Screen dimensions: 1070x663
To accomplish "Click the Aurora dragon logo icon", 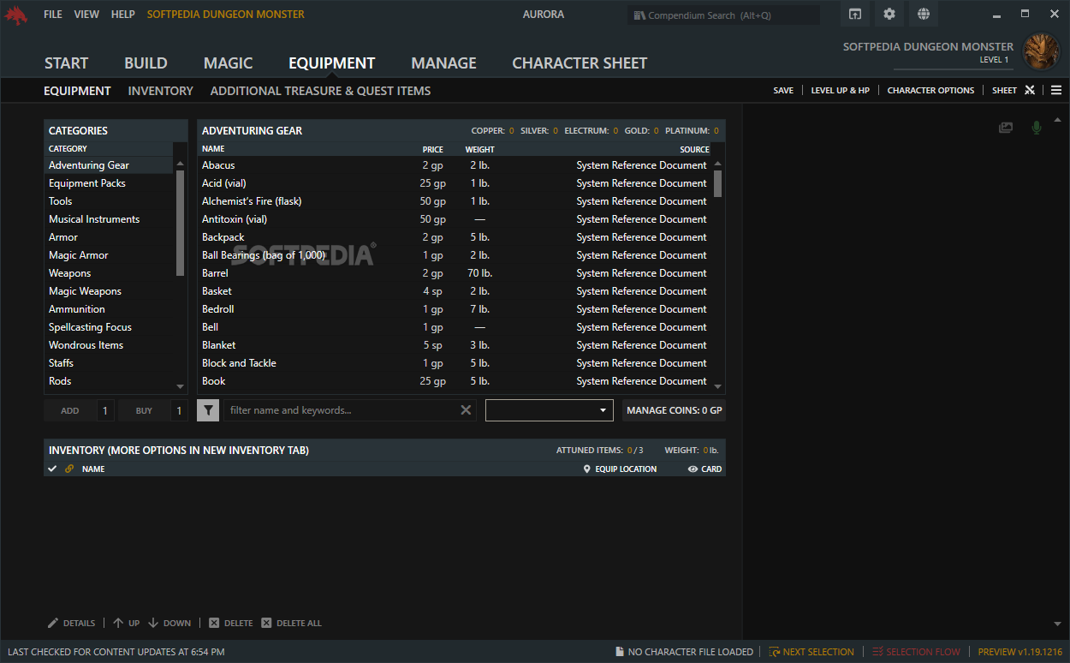I will 17,15.
